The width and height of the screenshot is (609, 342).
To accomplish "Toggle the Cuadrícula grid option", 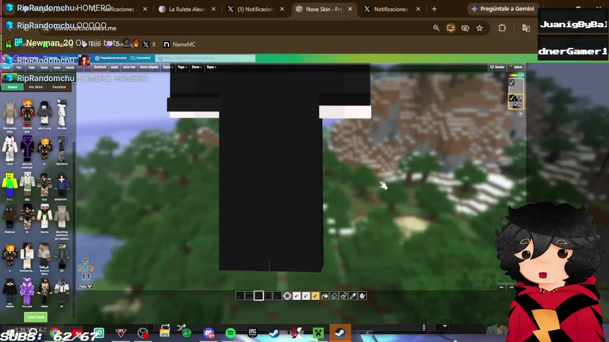I will pos(99,67).
